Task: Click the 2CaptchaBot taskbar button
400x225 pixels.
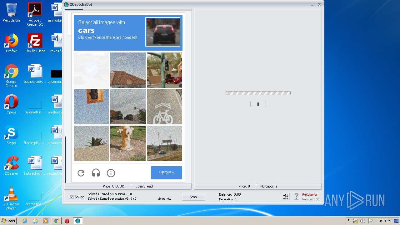Action: 77,221
